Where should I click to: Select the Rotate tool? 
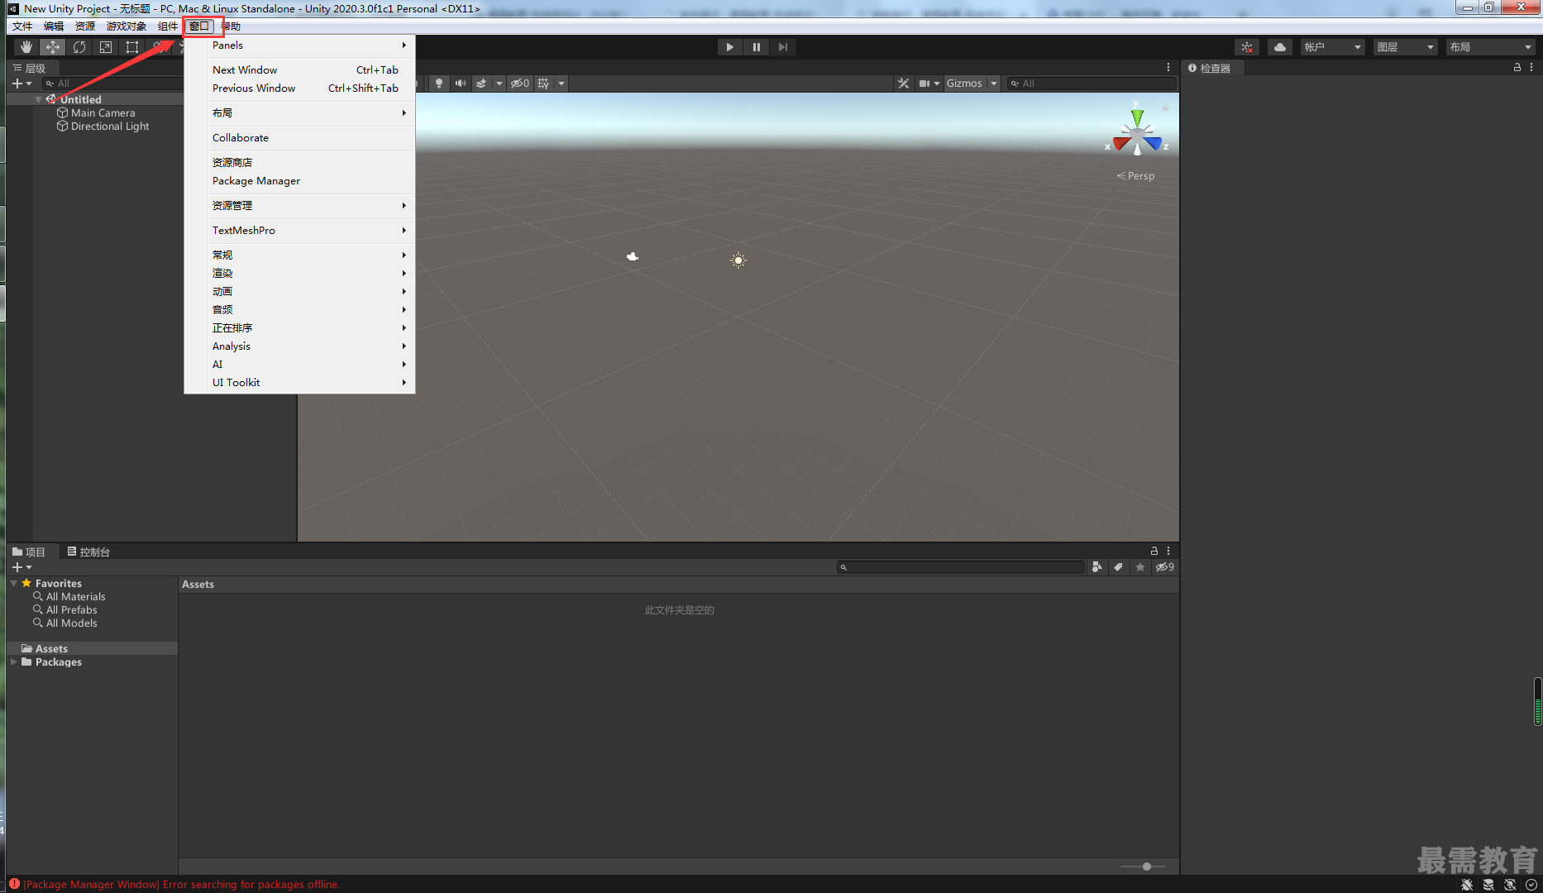coord(79,47)
